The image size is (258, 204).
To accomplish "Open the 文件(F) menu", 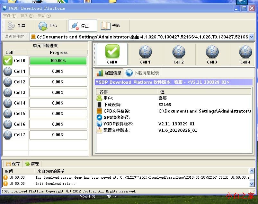I will (x=10, y=16).
